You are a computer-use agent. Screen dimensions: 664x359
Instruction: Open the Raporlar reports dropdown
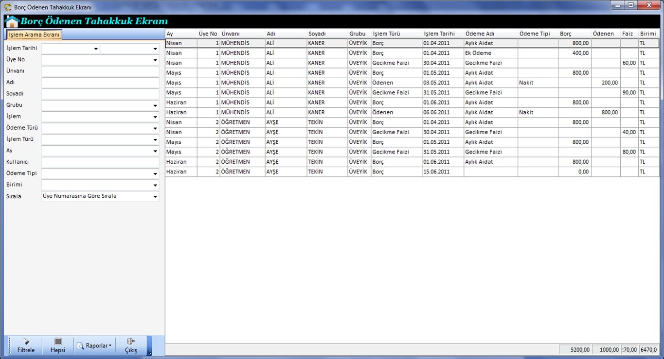pos(94,346)
